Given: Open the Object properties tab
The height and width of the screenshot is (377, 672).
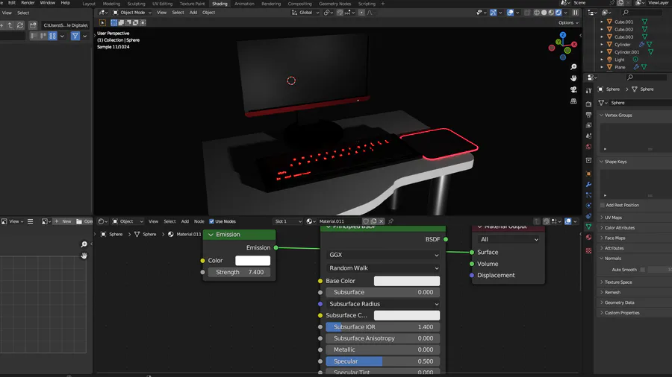Looking at the screenshot, I should click(x=588, y=174).
